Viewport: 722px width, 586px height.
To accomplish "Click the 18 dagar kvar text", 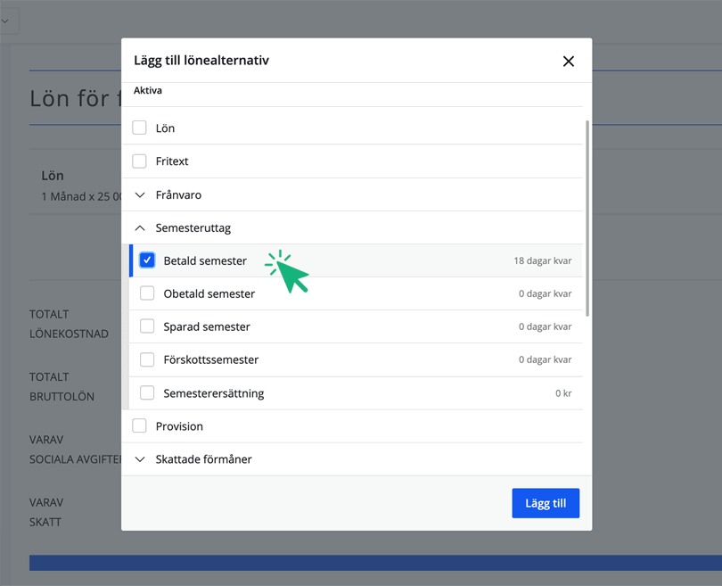I will pyautogui.click(x=542, y=261).
